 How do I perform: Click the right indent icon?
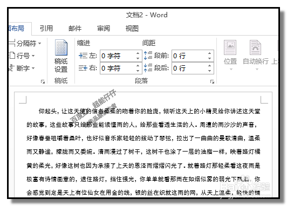[83, 68]
